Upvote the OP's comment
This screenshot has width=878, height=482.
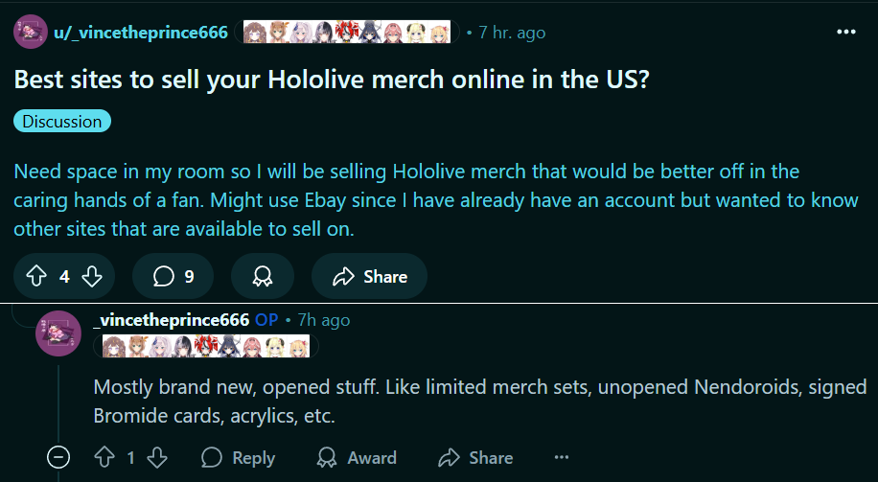(104, 458)
